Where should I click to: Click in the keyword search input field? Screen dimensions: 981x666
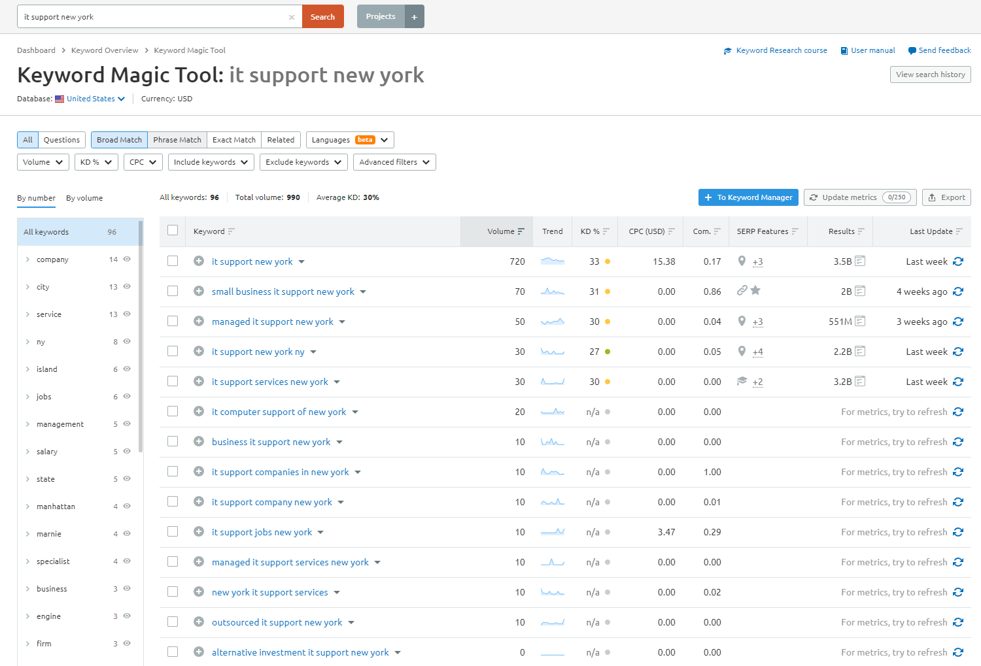pos(154,17)
